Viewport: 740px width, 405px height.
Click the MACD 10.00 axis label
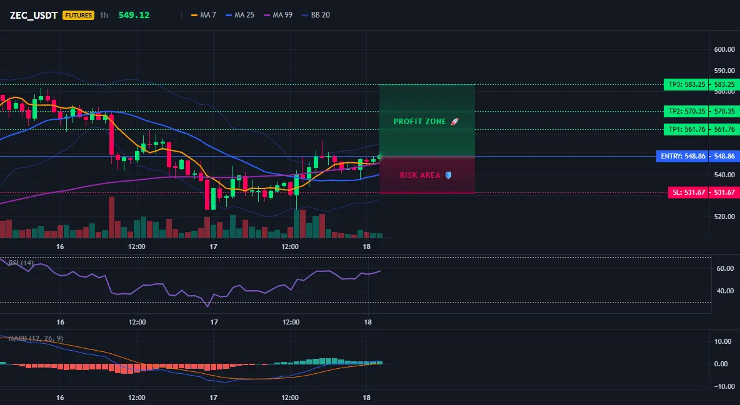coord(724,341)
